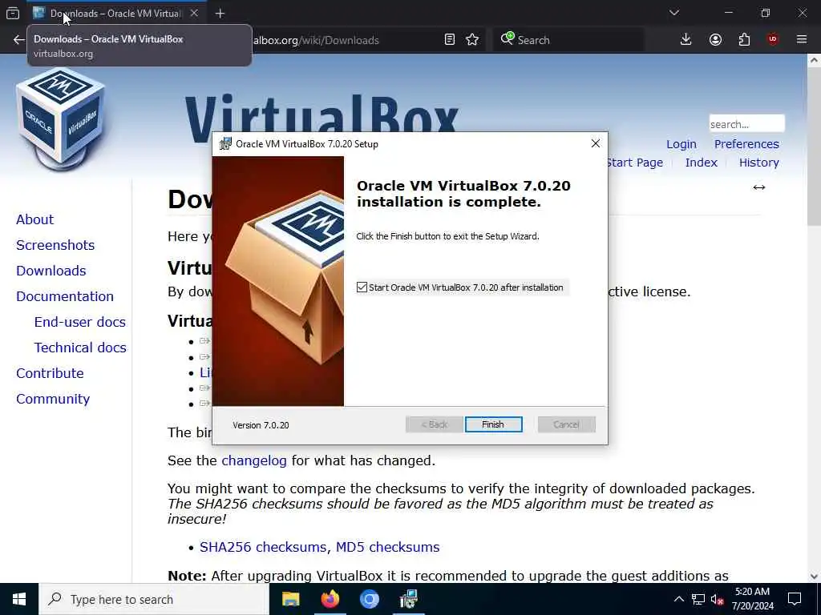Open the clock showing 5:20 AM
This screenshot has height=615, width=821.
tap(752, 599)
